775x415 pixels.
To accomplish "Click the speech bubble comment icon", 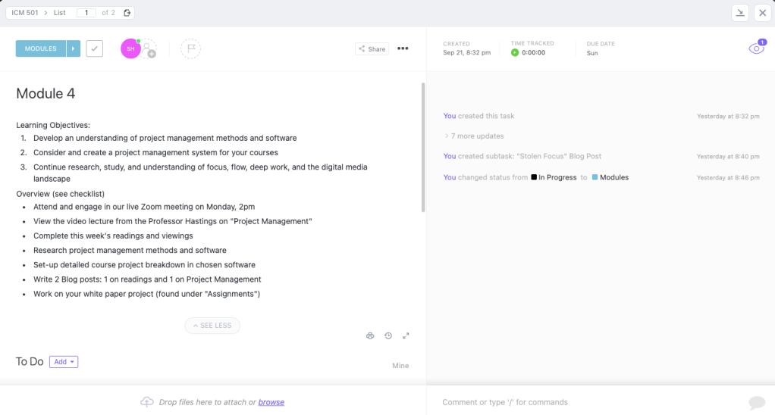I will (x=756, y=402).
